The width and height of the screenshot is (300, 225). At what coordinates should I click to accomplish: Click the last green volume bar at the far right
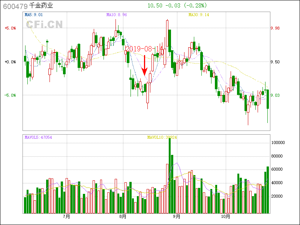click(x=268, y=190)
